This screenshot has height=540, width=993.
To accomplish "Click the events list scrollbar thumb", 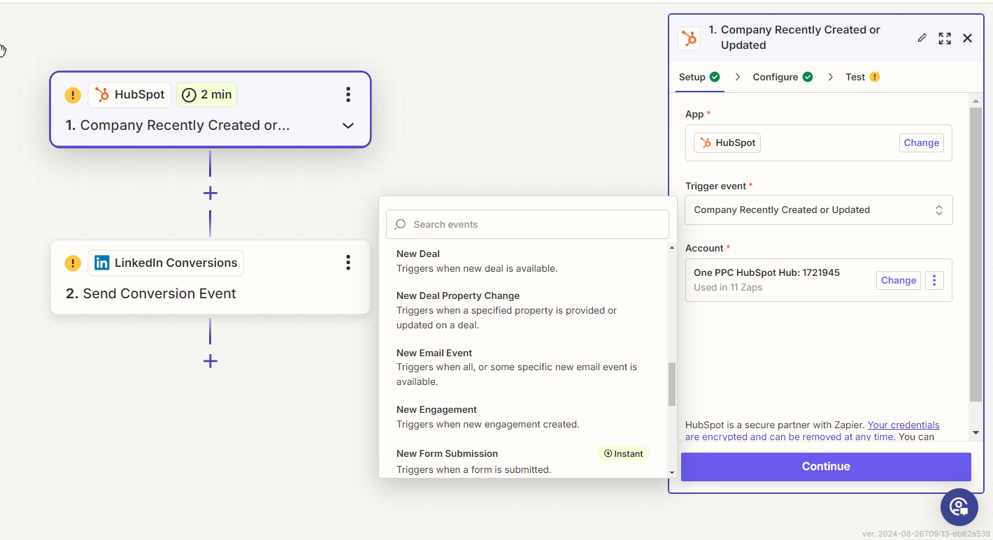I will coord(672,384).
